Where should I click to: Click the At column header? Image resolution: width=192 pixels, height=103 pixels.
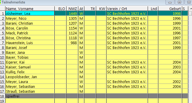[81, 9]
